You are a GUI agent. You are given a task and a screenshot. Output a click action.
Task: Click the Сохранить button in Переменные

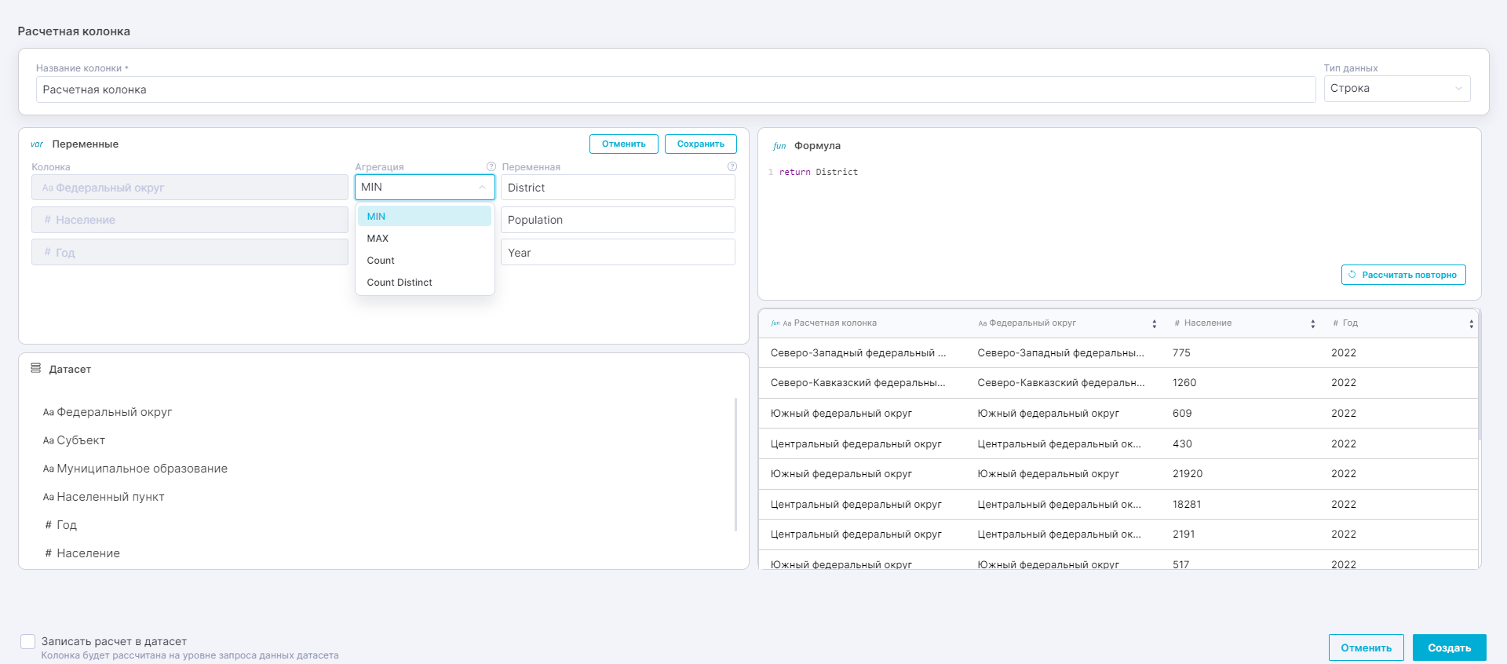(700, 144)
